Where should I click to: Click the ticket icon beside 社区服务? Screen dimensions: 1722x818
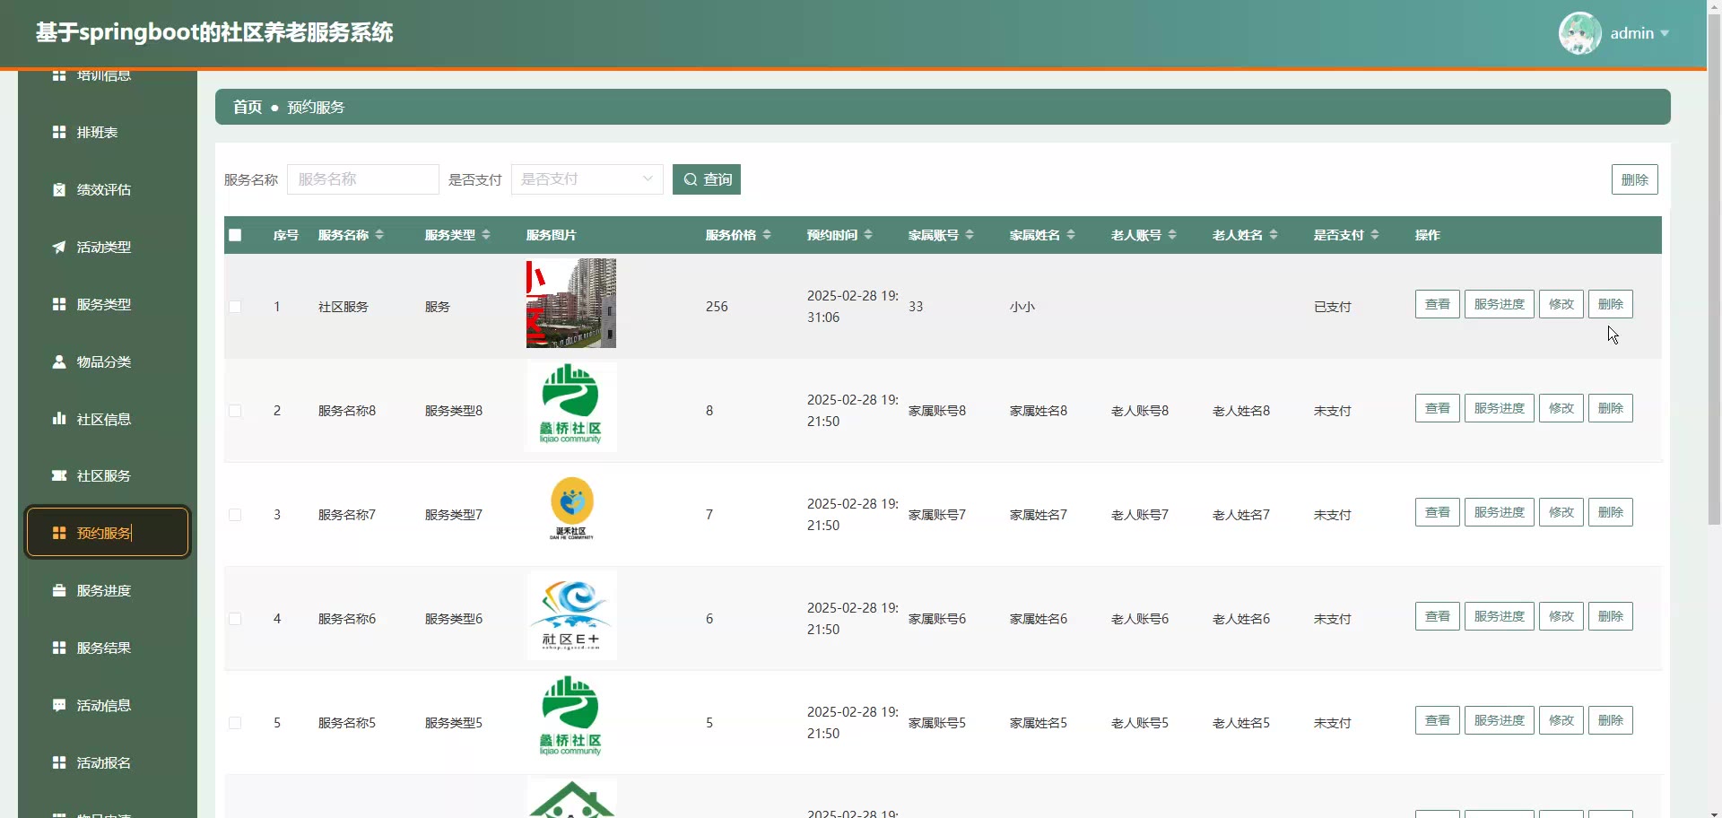coord(59,475)
